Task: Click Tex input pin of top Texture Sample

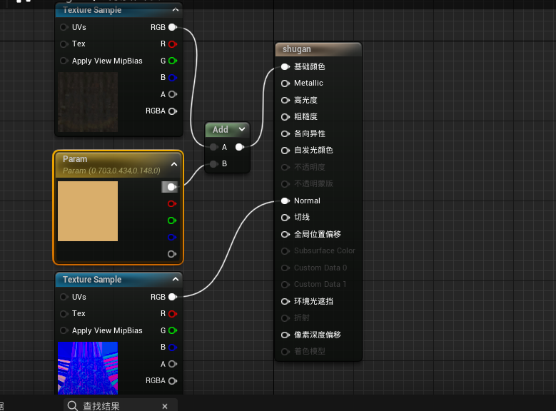Action: 64,44
